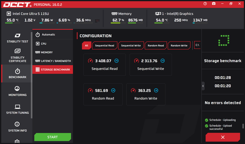
Task: Click the 3 408.07 Sequential Read value
Action: click(103, 61)
